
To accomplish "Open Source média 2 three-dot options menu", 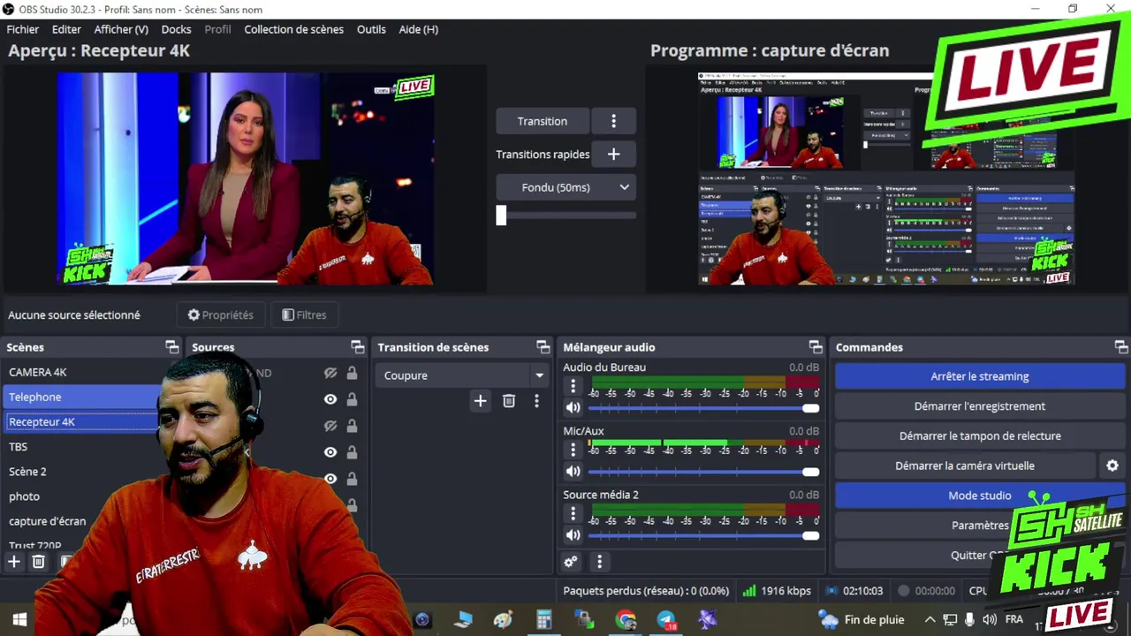I will [573, 513].
